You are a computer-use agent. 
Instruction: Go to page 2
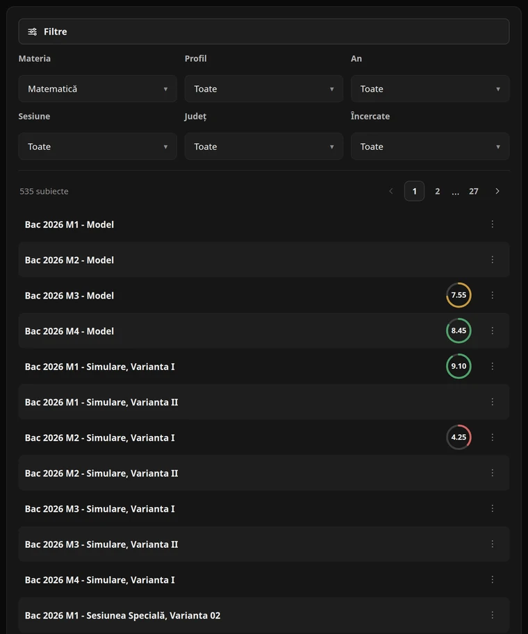(438, 191)
